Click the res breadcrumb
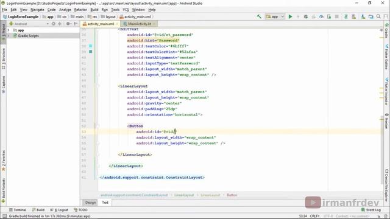The image size is (390, 219). [x=92, y=16]
